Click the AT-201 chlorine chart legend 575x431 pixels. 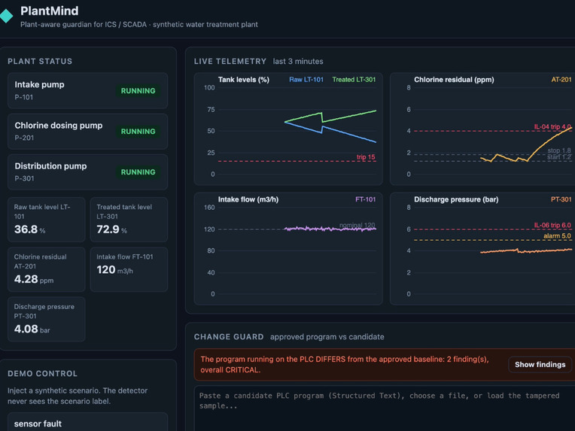coord(561,80)
